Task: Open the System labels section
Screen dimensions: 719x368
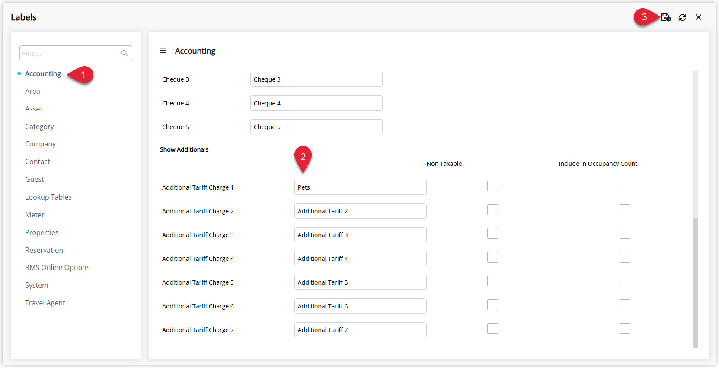Action: pyautogui.click(x=37, y=285)
